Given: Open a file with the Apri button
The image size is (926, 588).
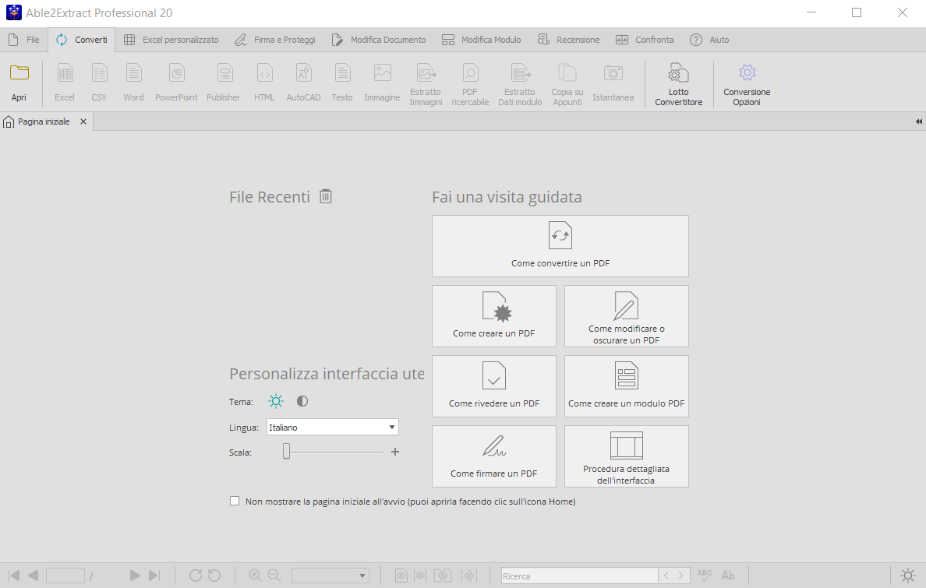Looking at the screenshot, I should (19, 83).
